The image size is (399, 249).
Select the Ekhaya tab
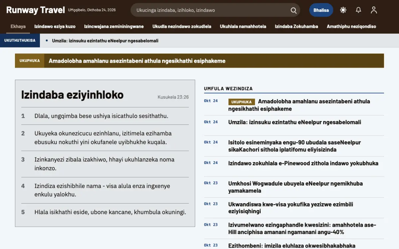click(18, 27)
